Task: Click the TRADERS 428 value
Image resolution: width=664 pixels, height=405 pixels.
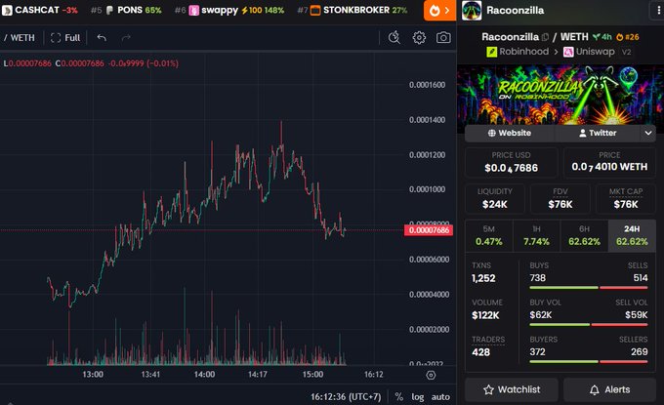Action: [480, 352]
